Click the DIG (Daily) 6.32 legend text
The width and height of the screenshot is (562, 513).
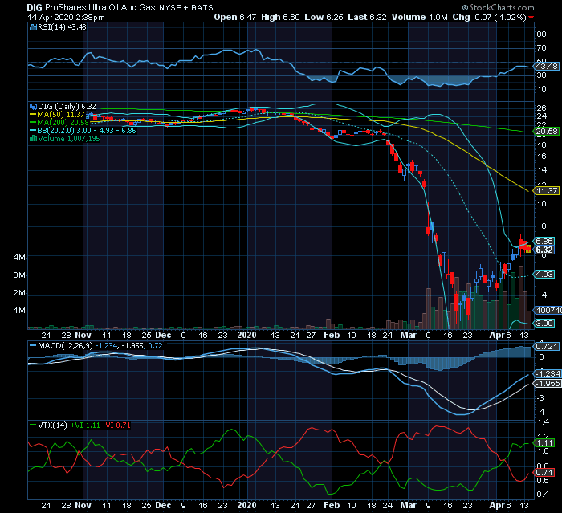click(x=67, y=107)
